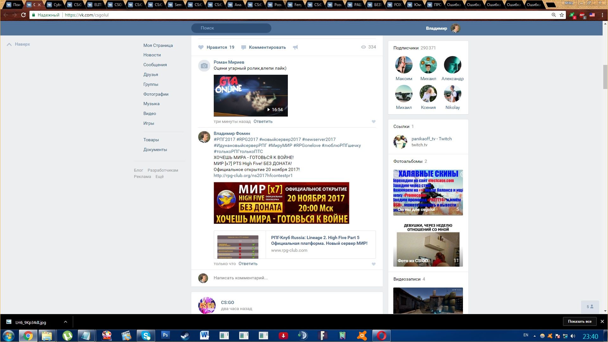Open Photoshop from the taskbar
Viewport: 608px width, 342px height.
[x=165, y=335]
